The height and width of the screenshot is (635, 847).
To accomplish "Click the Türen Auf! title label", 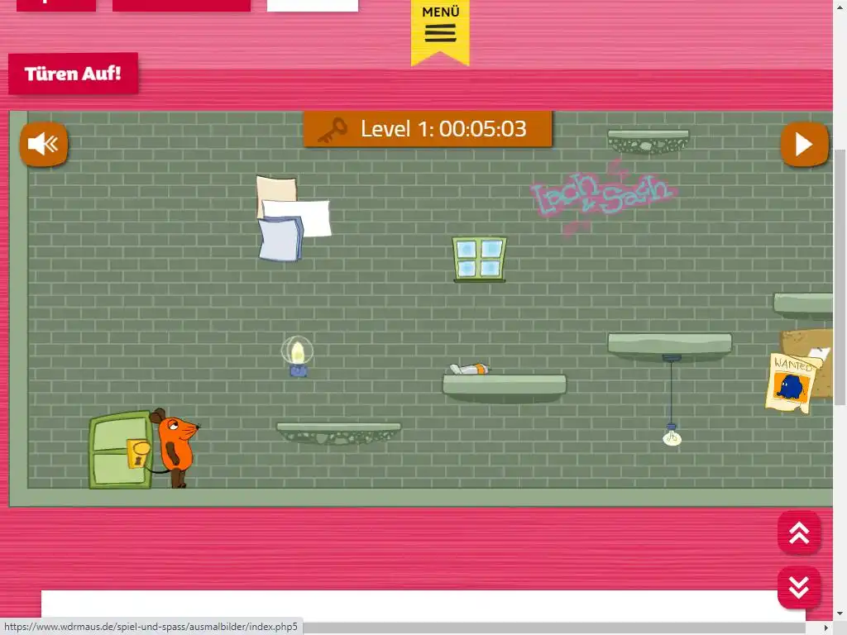I will tap(73, 74).
